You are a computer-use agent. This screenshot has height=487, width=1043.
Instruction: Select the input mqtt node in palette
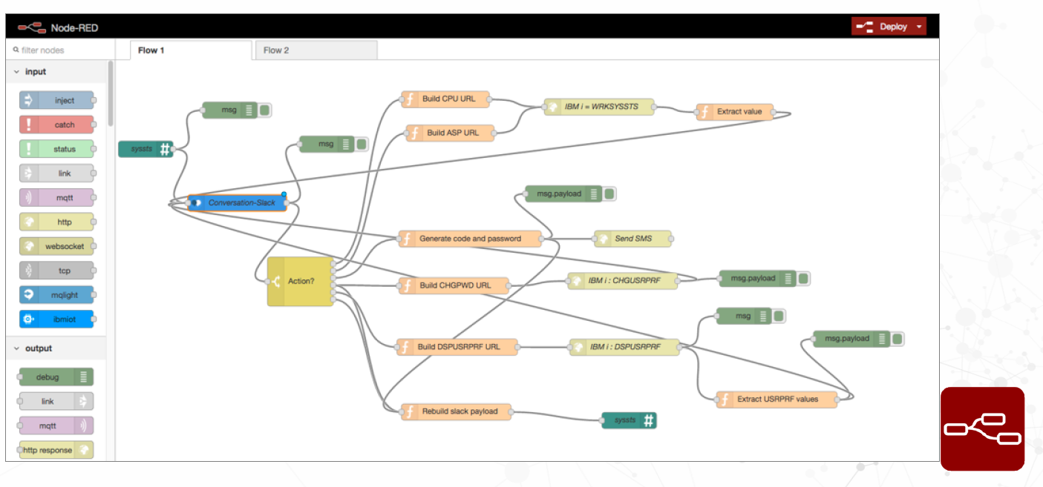click(57, 198)
